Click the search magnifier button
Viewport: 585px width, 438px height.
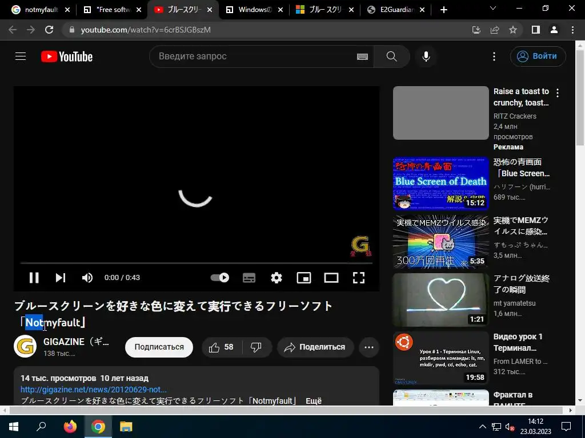point(392,56)
